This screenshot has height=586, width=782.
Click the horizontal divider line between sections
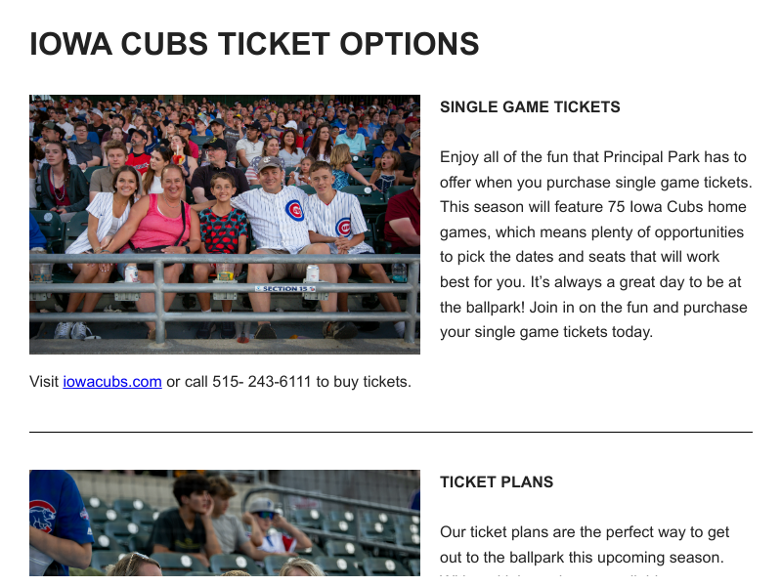pyautogui.click(x=391, y=432)
